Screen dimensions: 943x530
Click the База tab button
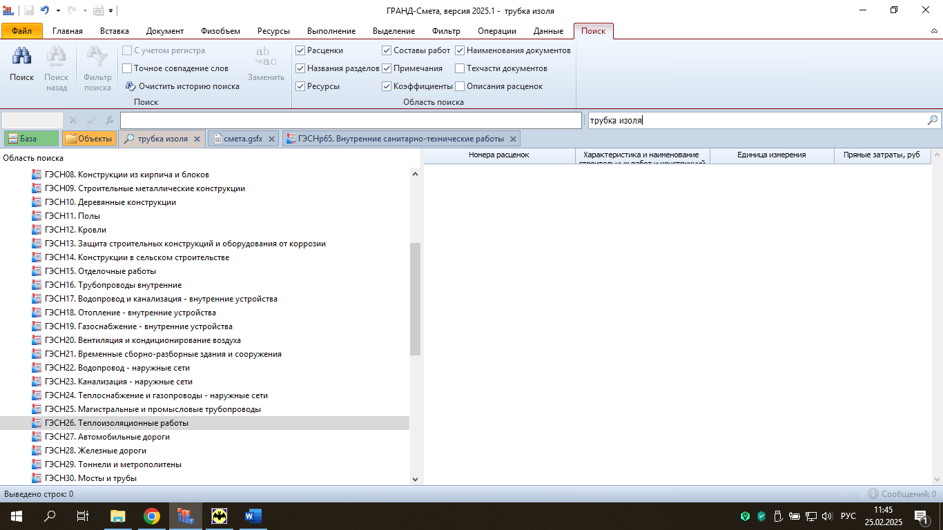coord(30,139)
